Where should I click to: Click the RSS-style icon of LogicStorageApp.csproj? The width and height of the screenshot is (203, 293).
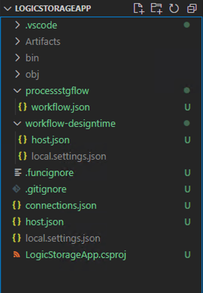[17, 255]
